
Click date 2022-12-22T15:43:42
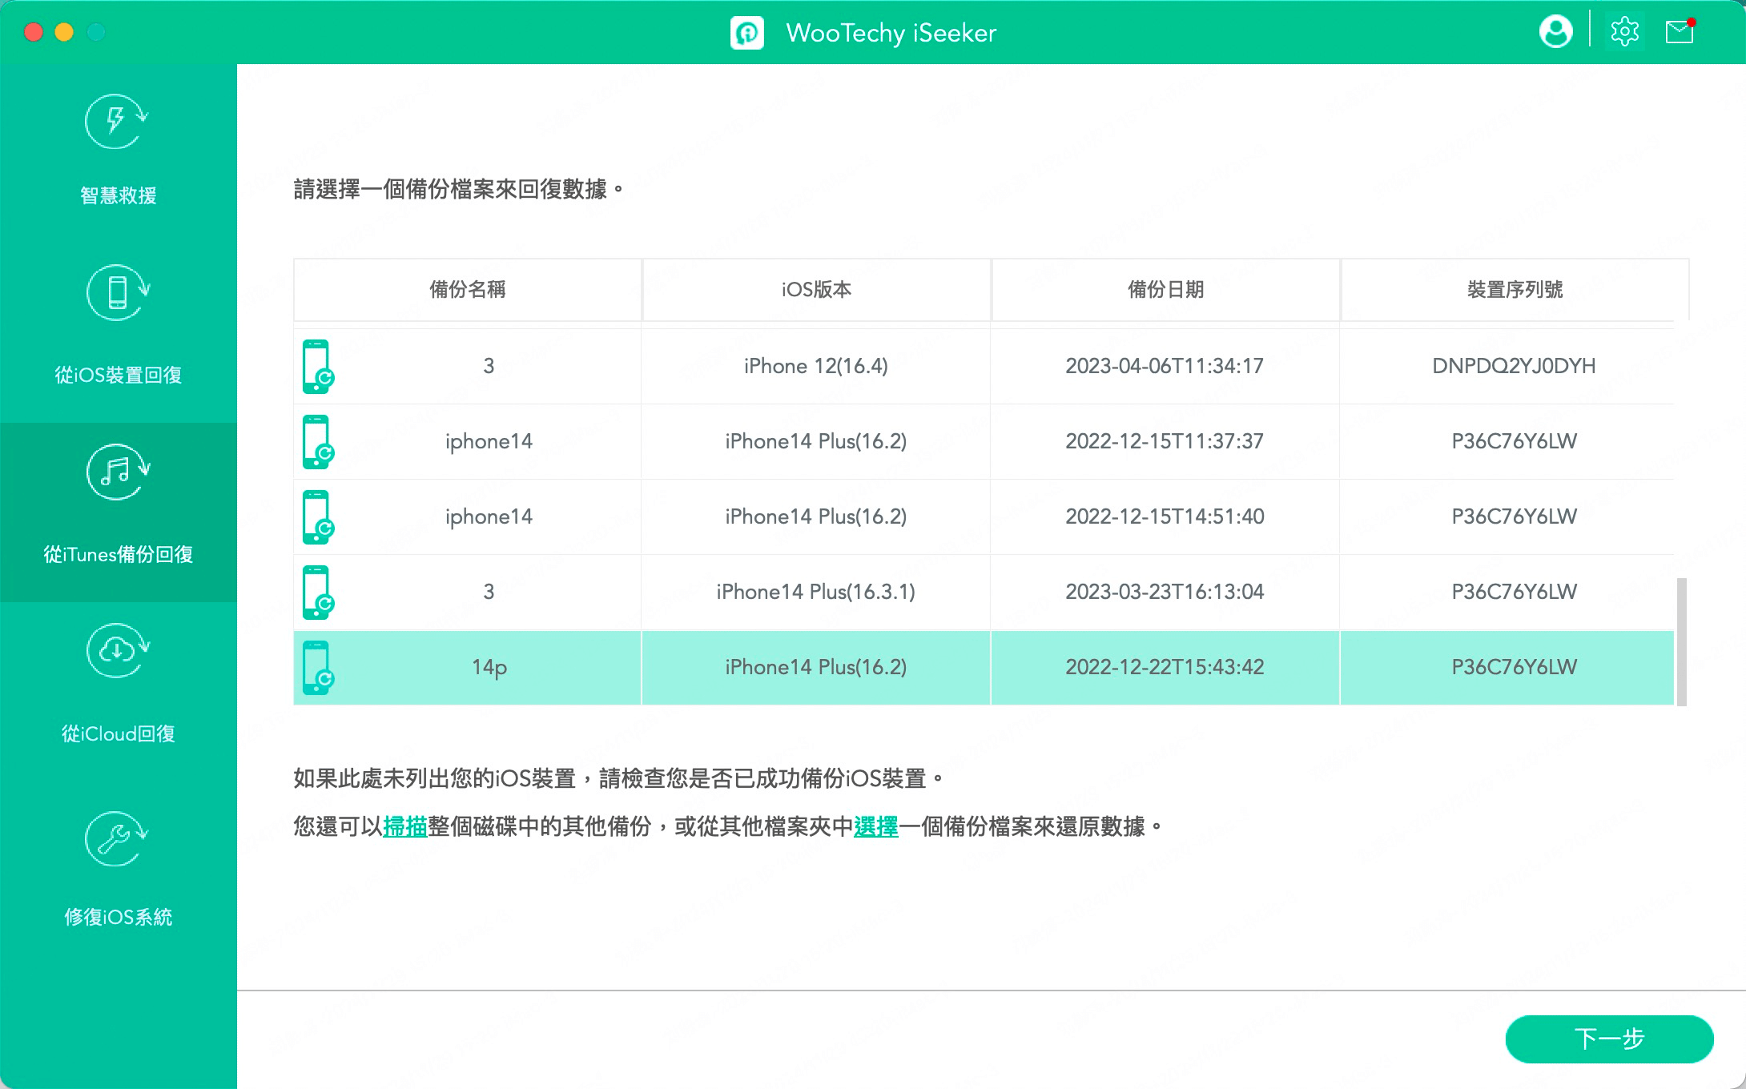1165,667
